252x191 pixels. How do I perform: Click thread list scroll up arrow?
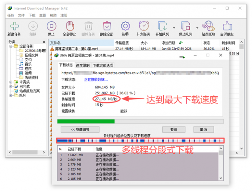[221, 148]
